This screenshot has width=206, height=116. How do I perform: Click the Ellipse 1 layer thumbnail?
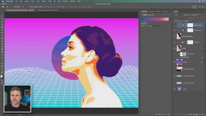click(180, 62)
